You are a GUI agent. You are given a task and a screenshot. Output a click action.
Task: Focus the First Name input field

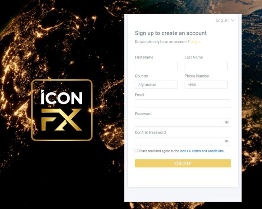click(156, 66)
